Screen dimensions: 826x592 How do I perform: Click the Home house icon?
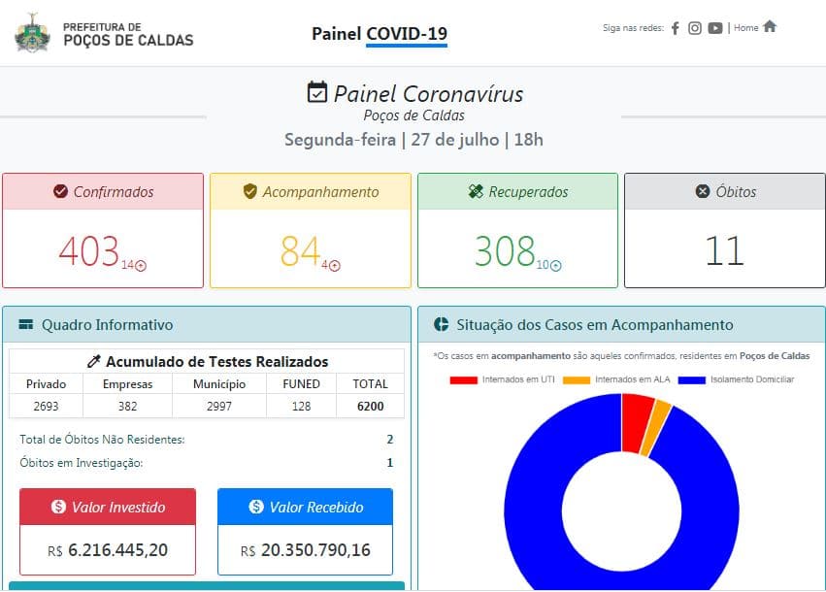[x=770, y=26]
